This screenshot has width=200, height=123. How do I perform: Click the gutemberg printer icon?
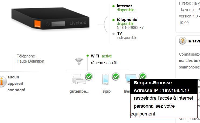tap(79, 79)
